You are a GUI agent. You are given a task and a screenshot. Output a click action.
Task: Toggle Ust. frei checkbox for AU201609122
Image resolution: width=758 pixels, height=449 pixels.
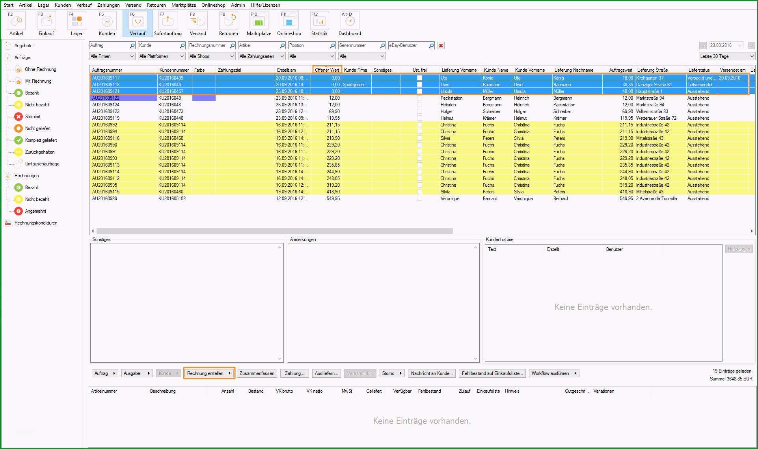(419, 98)
